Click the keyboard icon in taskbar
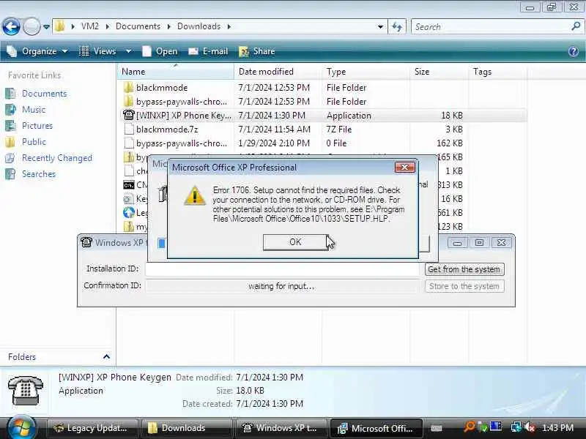Image resolution: width=586 pixels, height=439 pixels. point(436,428)
